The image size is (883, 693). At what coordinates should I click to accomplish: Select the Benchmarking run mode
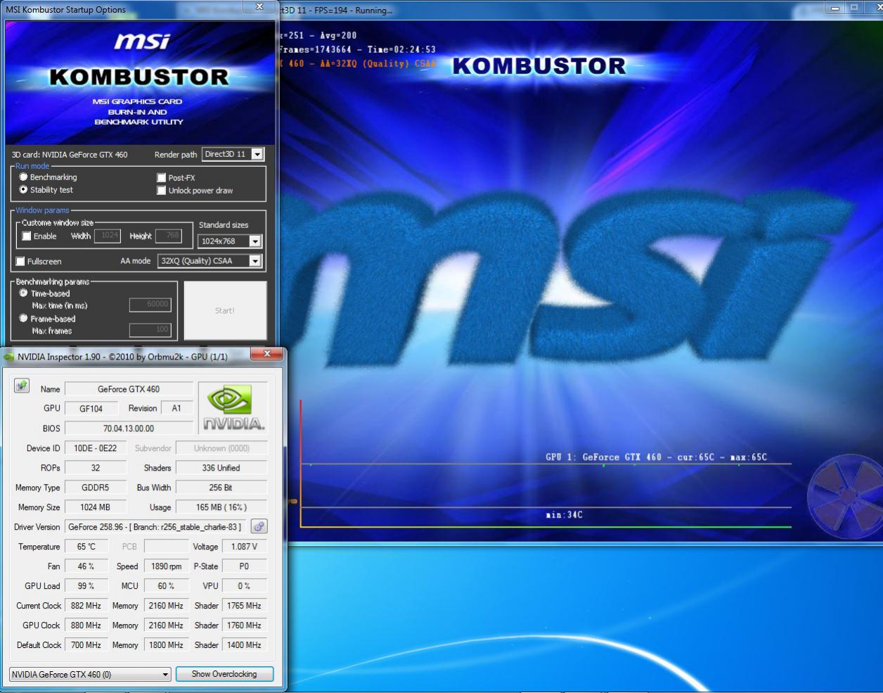[24, 177]
